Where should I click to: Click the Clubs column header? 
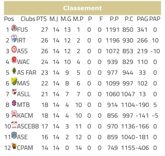[28, 19]
